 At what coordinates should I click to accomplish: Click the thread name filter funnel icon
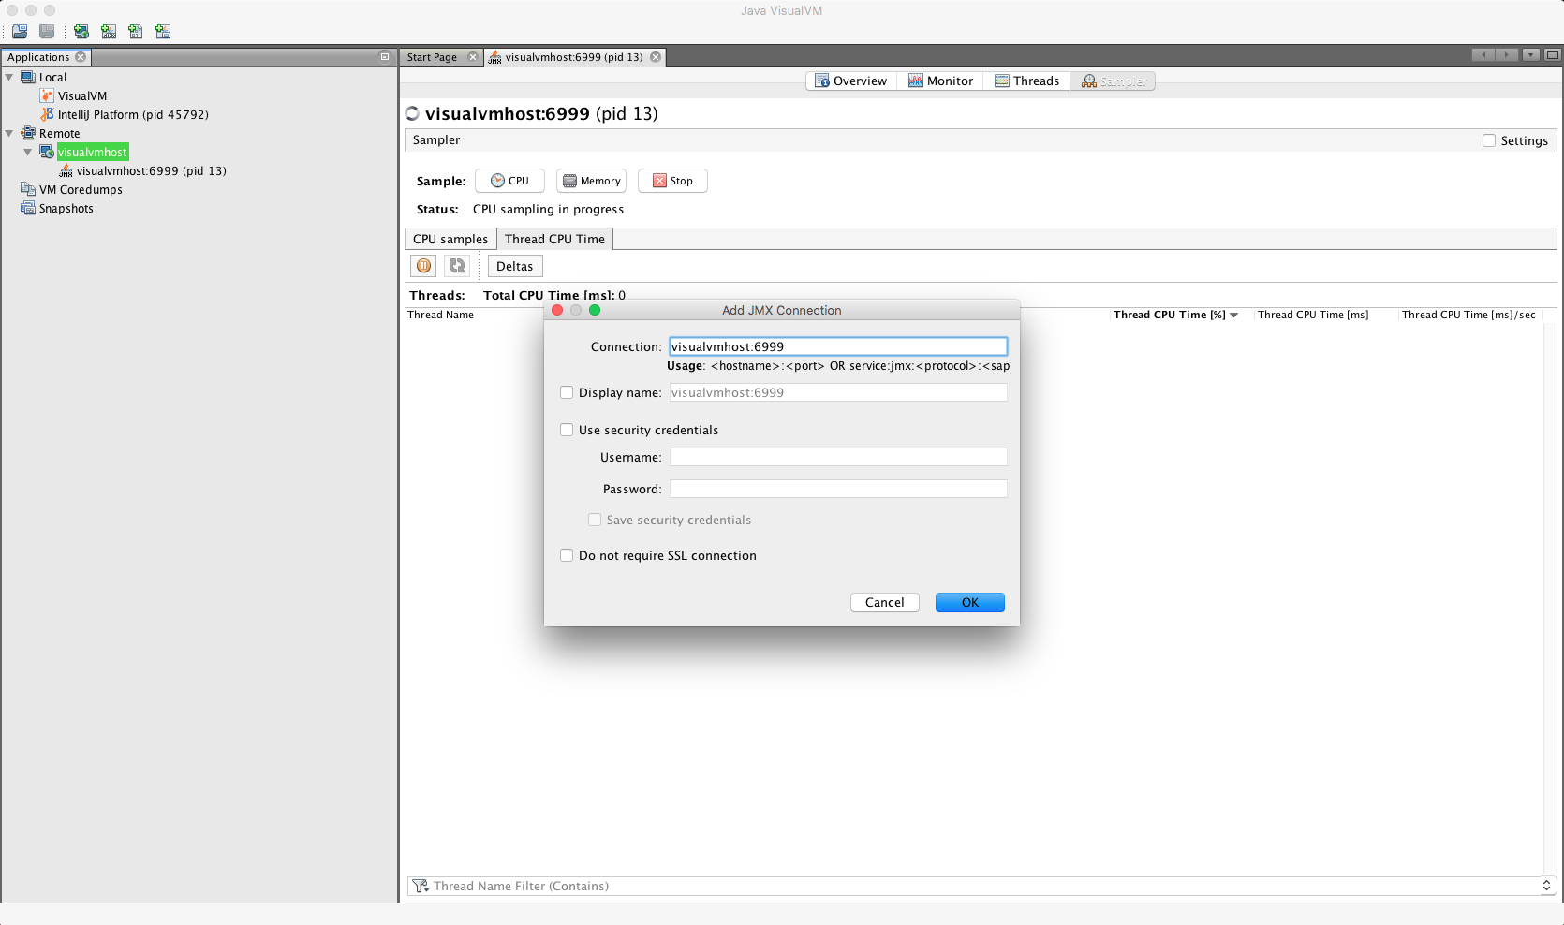[x=421, y=886]
